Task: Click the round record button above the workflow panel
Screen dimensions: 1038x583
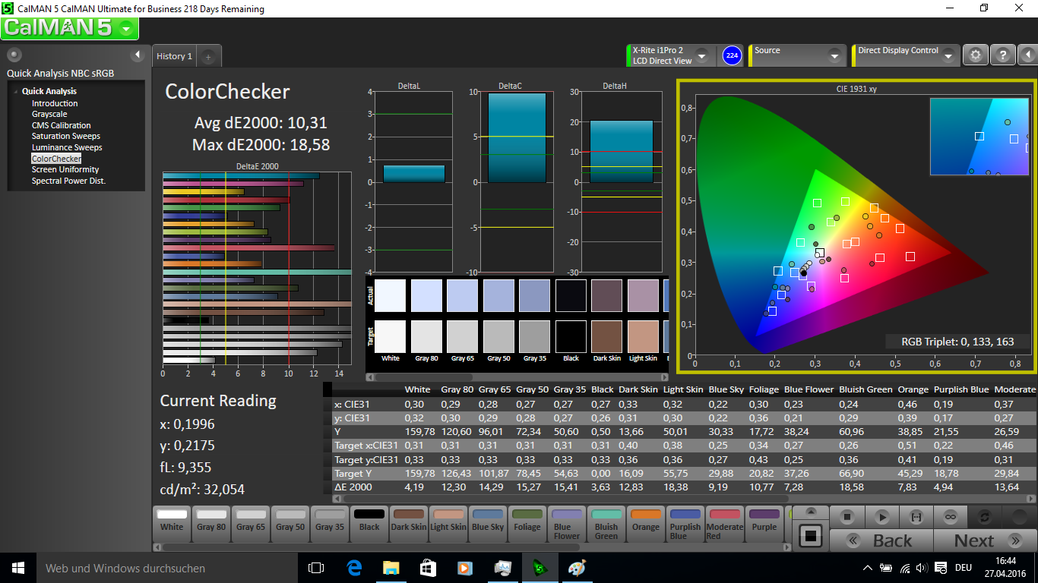Action: [14, 55]
